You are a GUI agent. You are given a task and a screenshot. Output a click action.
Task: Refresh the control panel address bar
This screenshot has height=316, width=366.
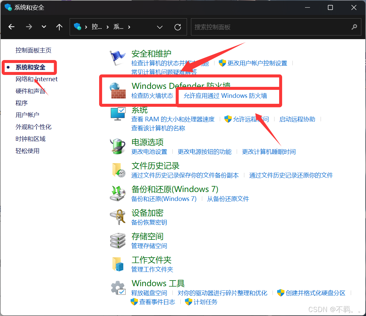(x=178, y=27)
